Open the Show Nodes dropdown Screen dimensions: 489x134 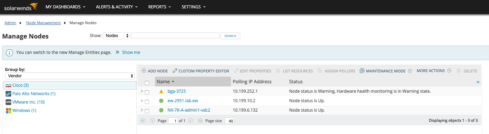[116, 36]
